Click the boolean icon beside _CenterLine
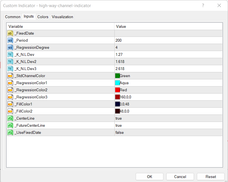Image resolution: width=228 pixels, height=182 pixels. (x=10, y=118)
